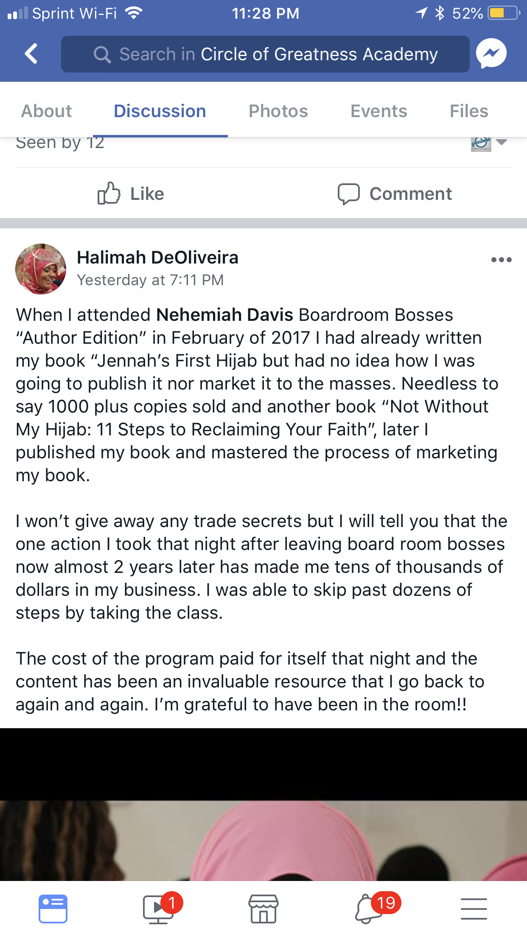This screenshot has height=937, width=527.
Task: Open the News Feed icon
Action: pos(53,909)
